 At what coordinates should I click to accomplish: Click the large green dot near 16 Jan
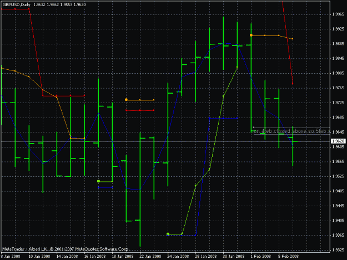pos(98,181)
